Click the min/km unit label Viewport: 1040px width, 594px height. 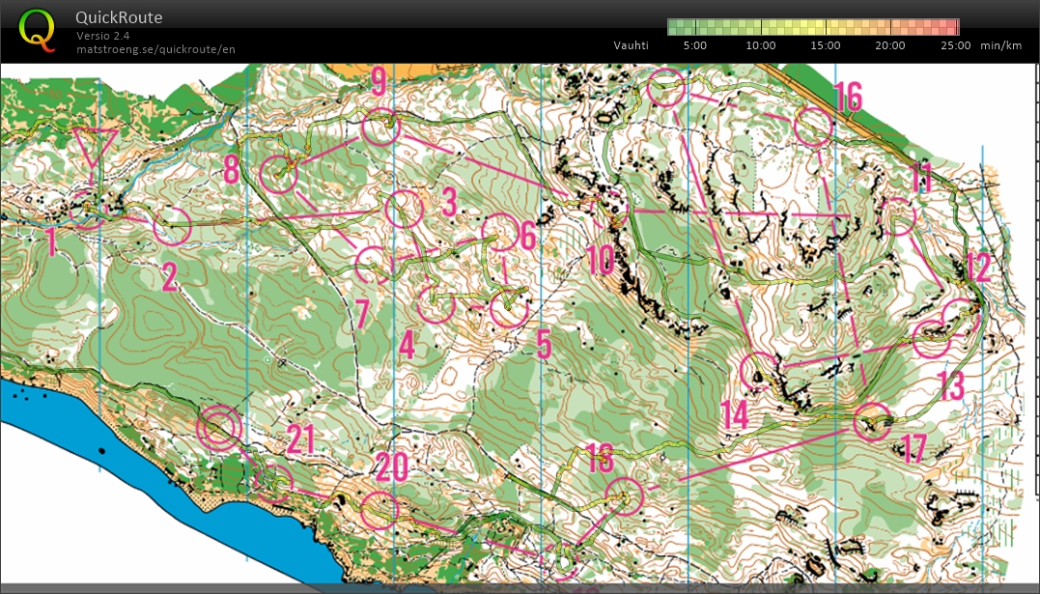coord(1000,45)
